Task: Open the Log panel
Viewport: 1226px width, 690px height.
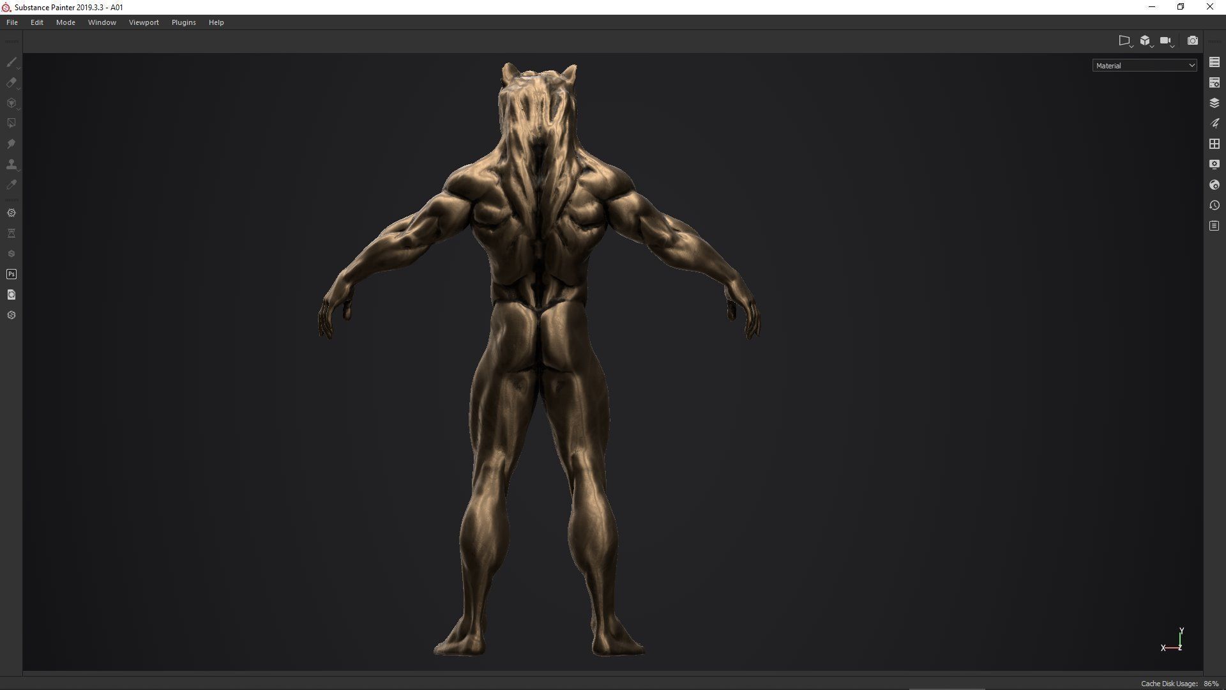Action: tap(1215, 226)
